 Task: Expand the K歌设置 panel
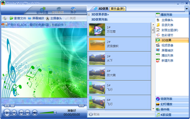tap(172, 115)
